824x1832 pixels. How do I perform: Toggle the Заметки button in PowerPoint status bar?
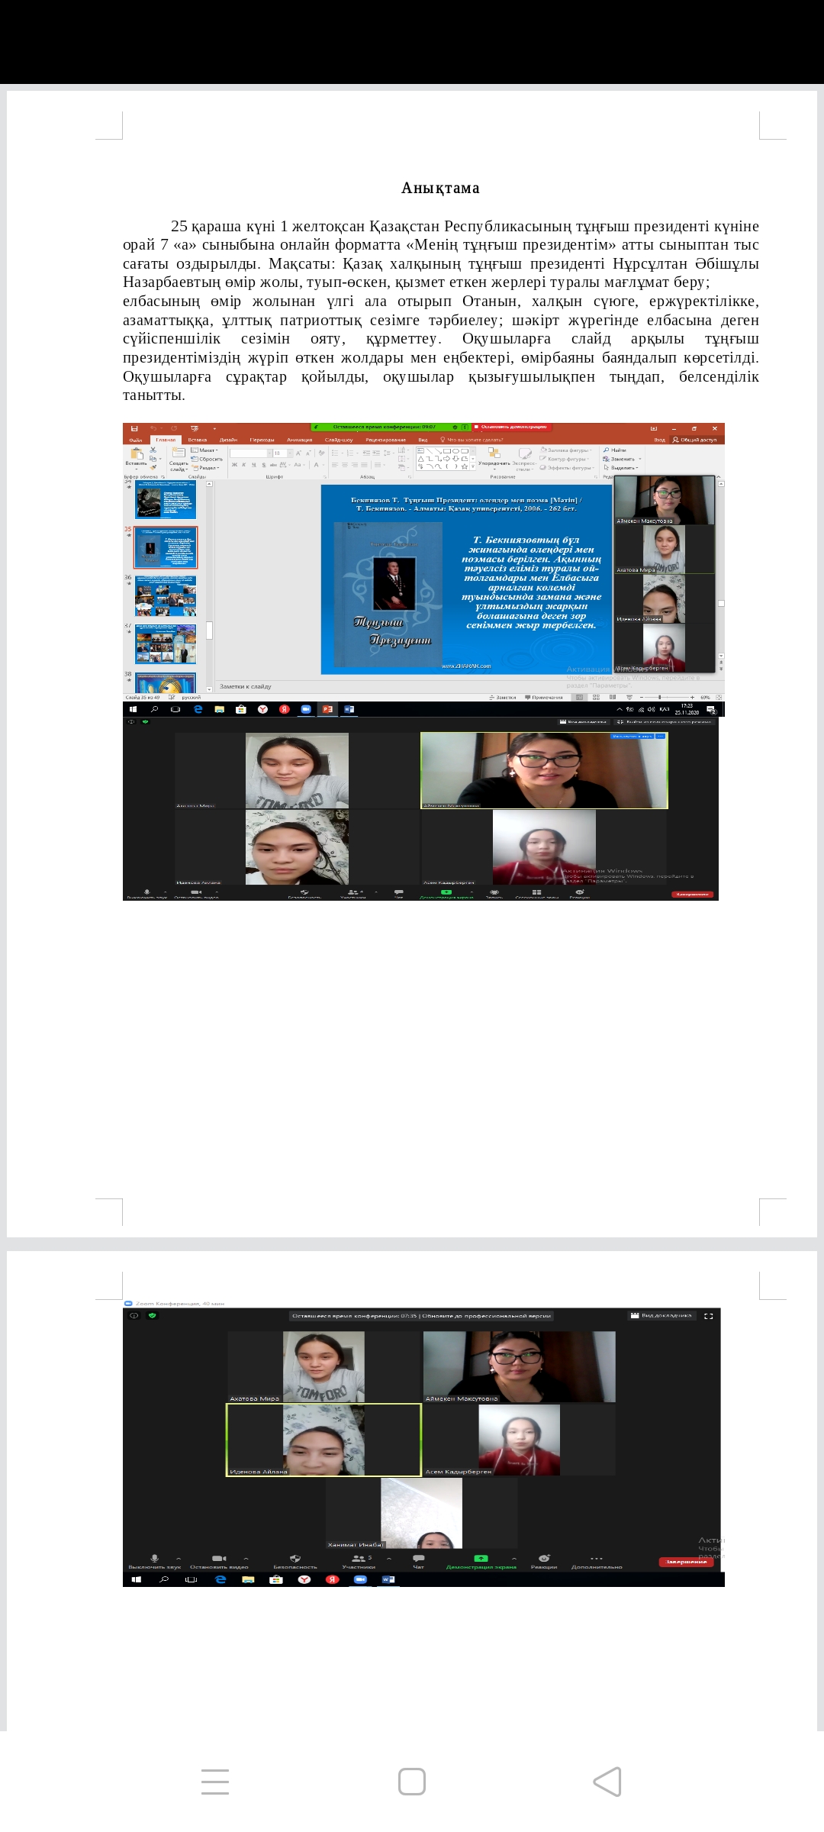[x=503, y=697]
